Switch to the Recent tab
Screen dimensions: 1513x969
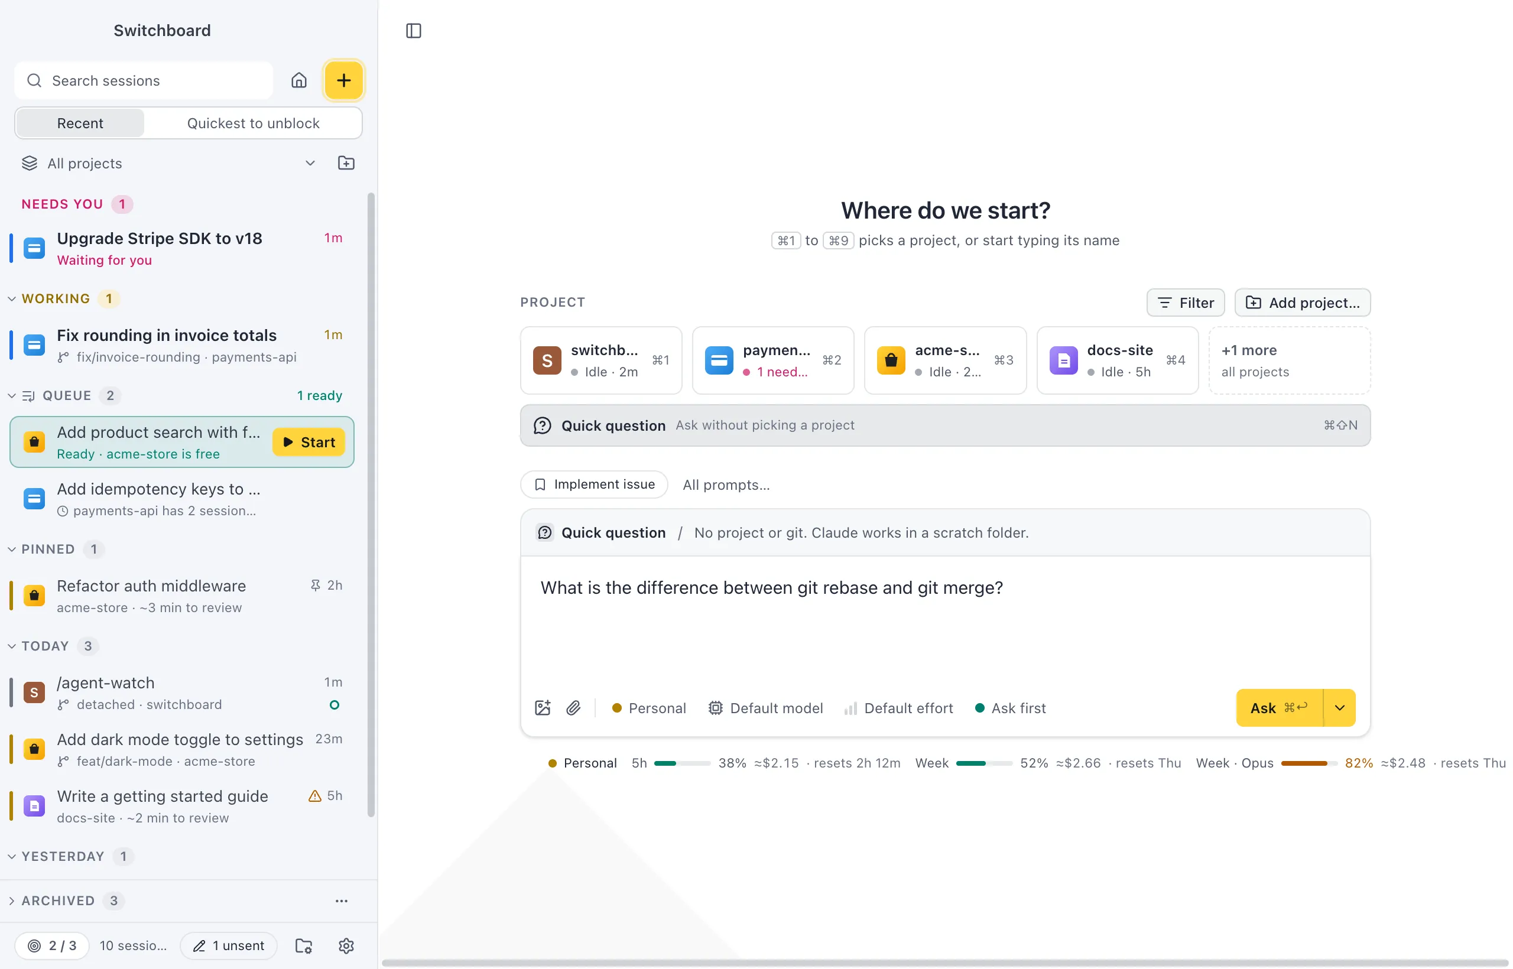coord(80,123)
